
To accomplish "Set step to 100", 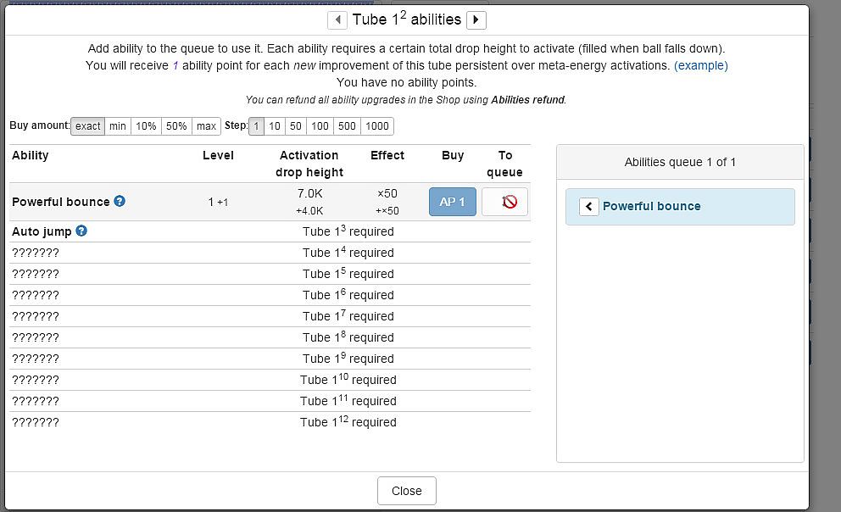I will [x=320, y=126].
